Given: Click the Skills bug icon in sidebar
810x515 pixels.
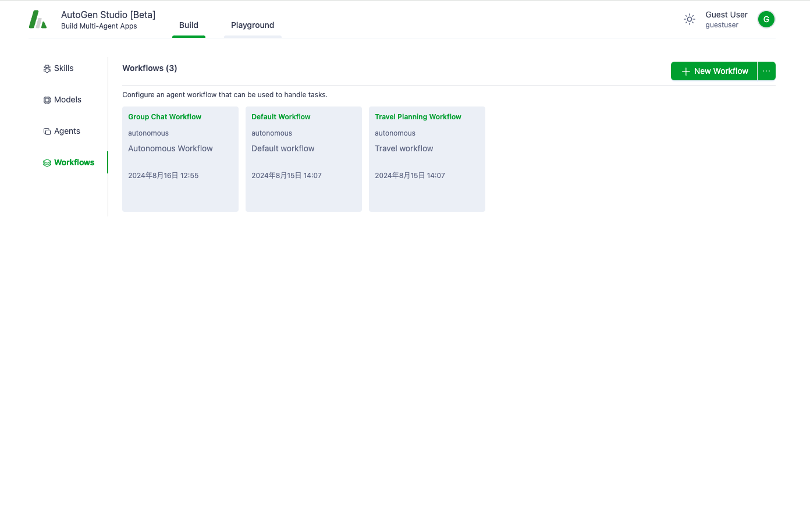Looking at the screenshot, I should click(47, 69).
